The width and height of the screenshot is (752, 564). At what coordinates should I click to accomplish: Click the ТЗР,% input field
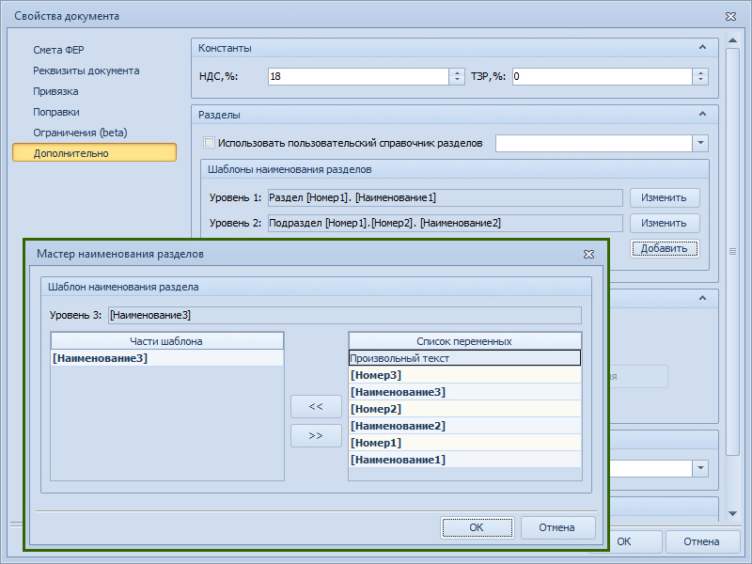(x=602, y=76)
